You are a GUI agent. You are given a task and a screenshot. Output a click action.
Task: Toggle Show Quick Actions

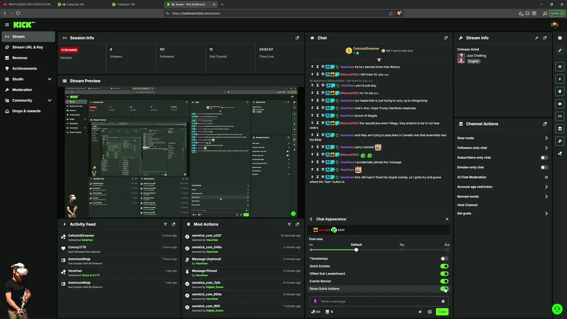click(x=444, y=289)
